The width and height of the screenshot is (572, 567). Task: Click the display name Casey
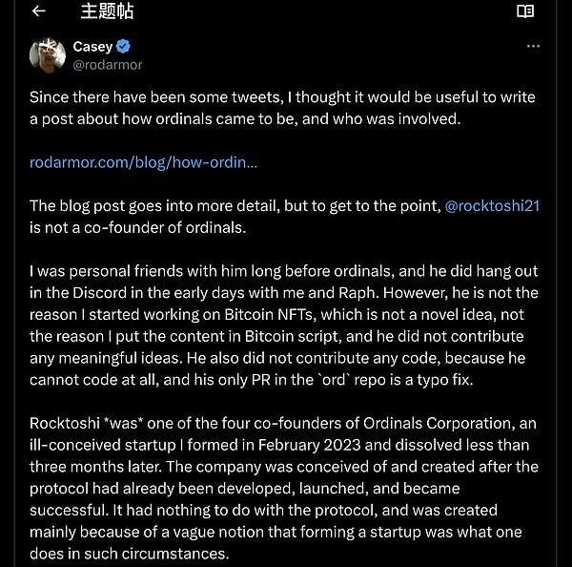tap(92, 47)
